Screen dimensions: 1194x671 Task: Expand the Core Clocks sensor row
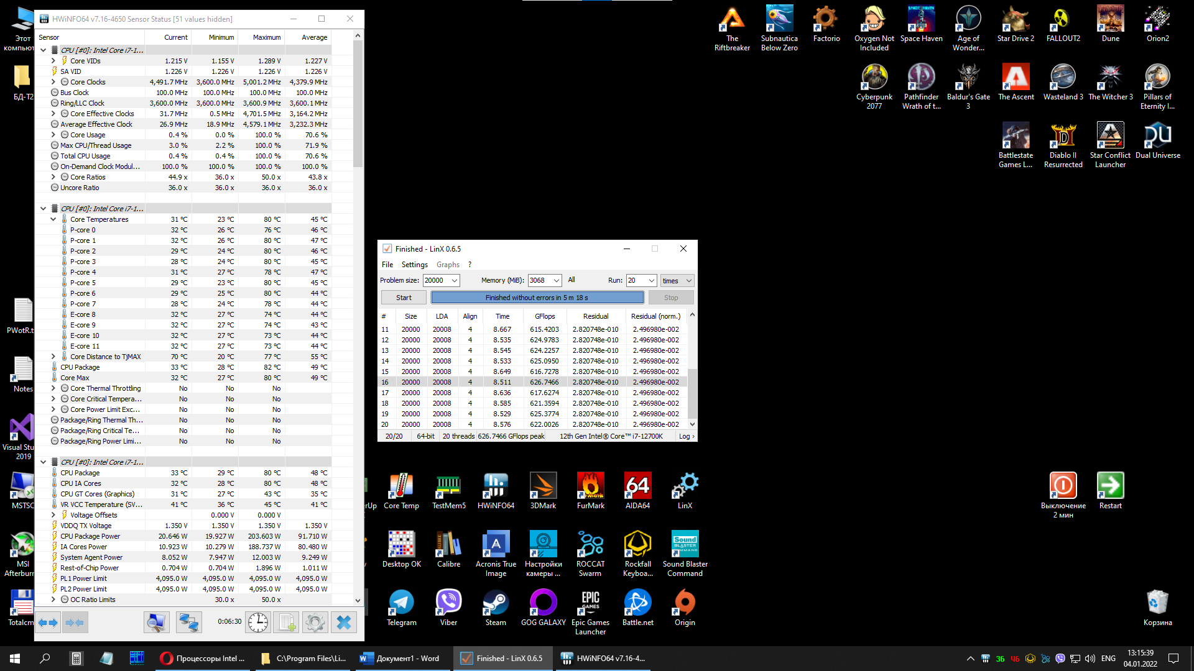click(53, 82)
